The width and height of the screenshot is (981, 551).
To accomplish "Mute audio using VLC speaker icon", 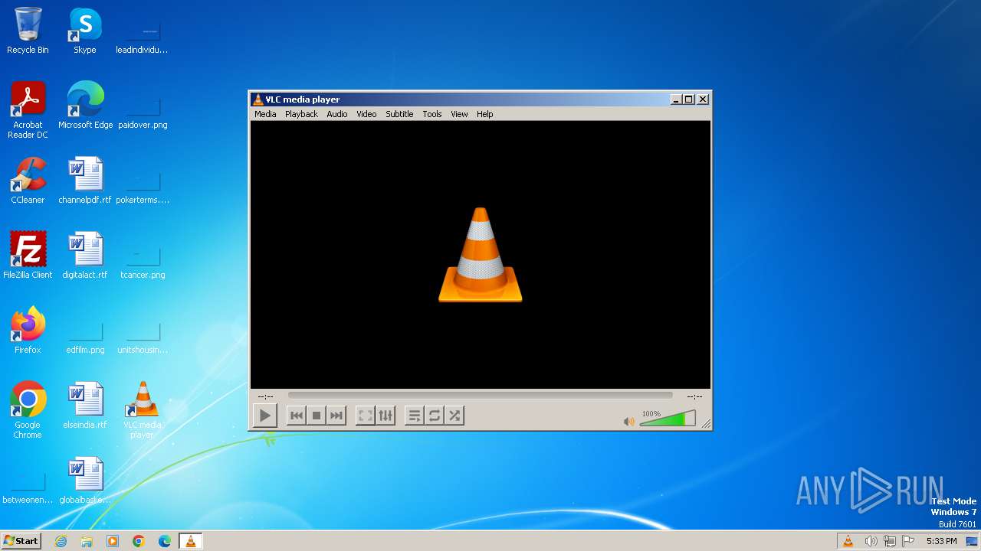I will (x=629, y=421).
